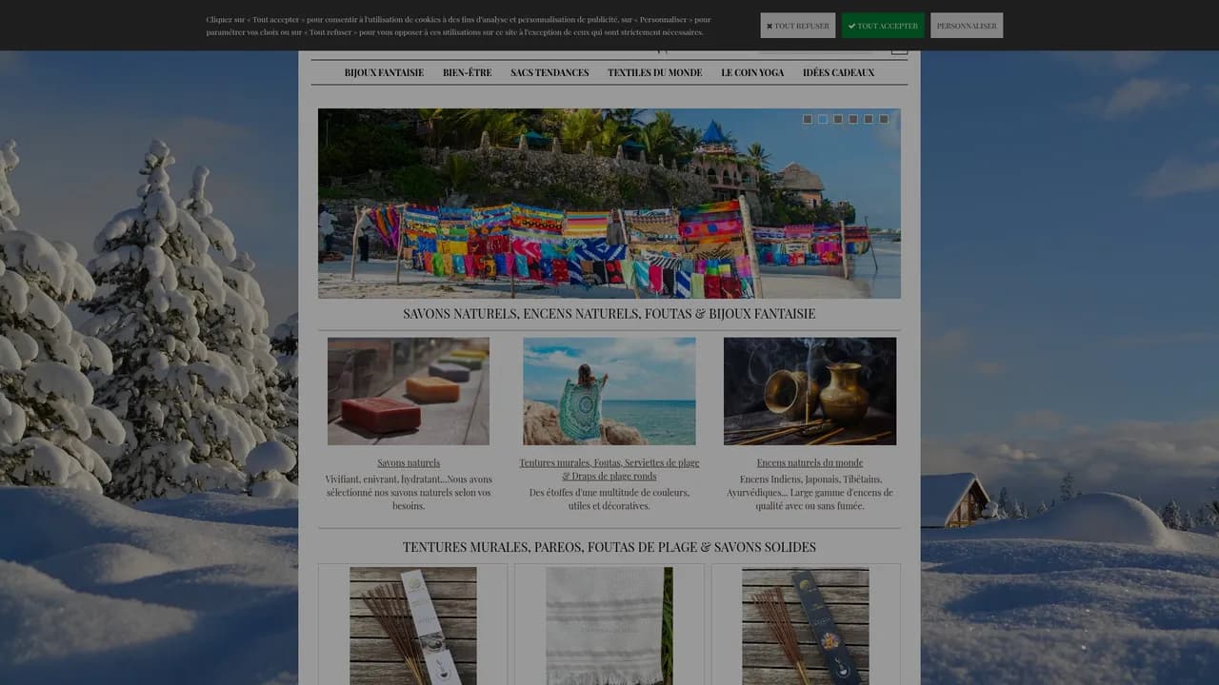This screenshot has height=685, width=1219.
Task: Select the fourth slideshow indicator dot
Action: (x=853, y=119)
